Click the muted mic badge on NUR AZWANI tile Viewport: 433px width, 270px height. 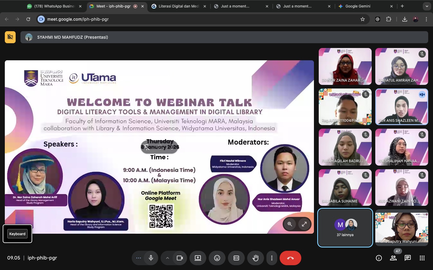click(x=422, y=175)
